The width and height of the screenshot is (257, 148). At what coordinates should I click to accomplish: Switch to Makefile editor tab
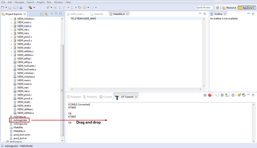click(97, 14)
